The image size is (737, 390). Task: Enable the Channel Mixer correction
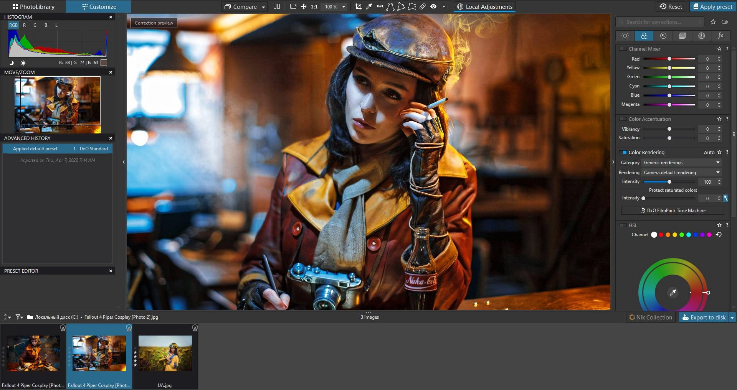click(623, 49)
